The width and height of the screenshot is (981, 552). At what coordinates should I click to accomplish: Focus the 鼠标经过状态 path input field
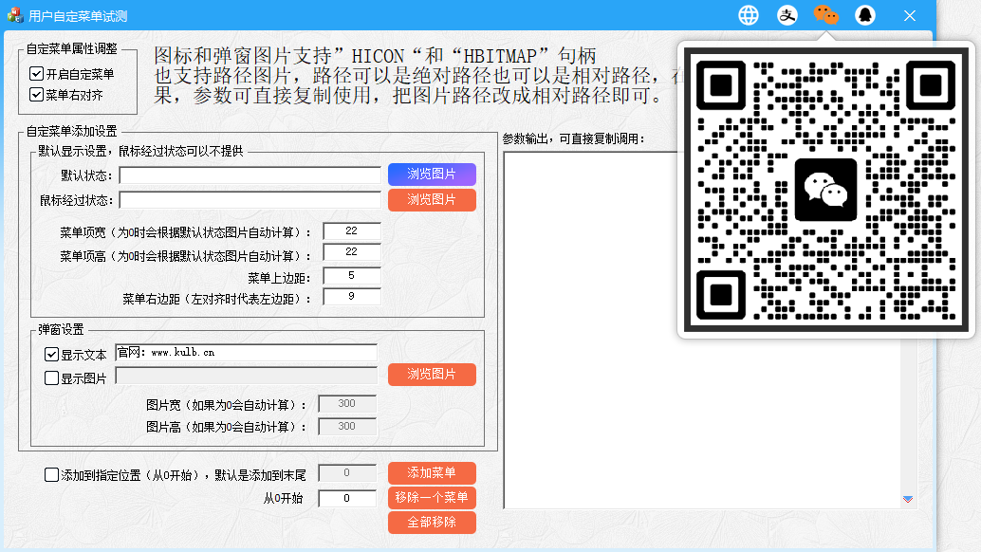tap(250, 200)
